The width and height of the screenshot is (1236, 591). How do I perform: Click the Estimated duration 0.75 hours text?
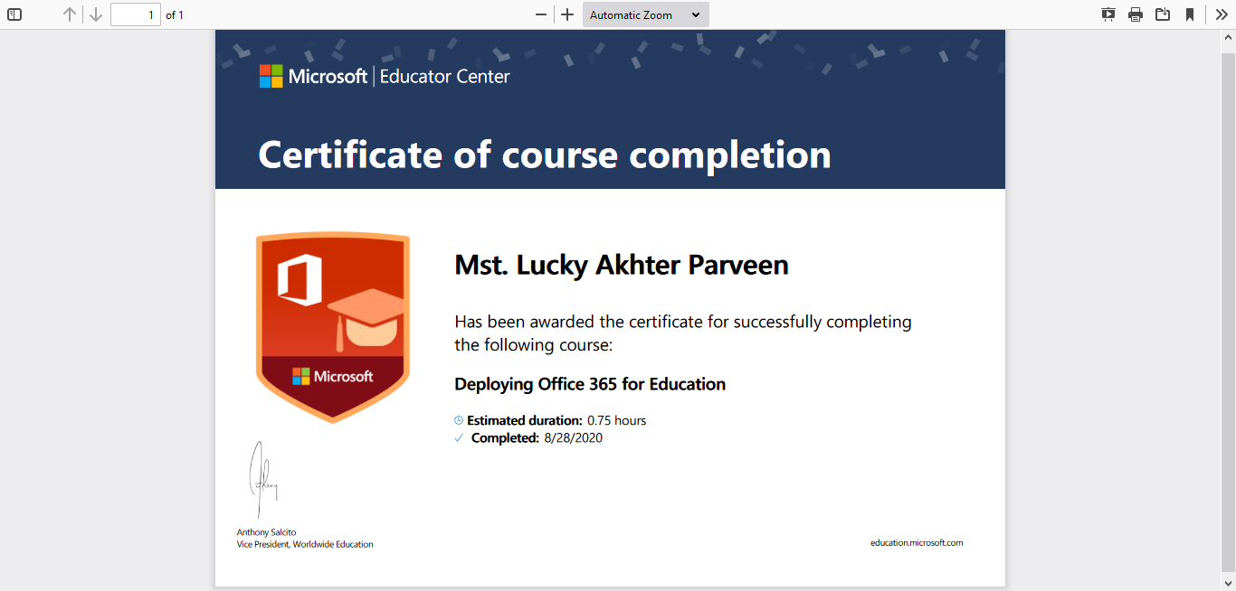coord(556,420)
